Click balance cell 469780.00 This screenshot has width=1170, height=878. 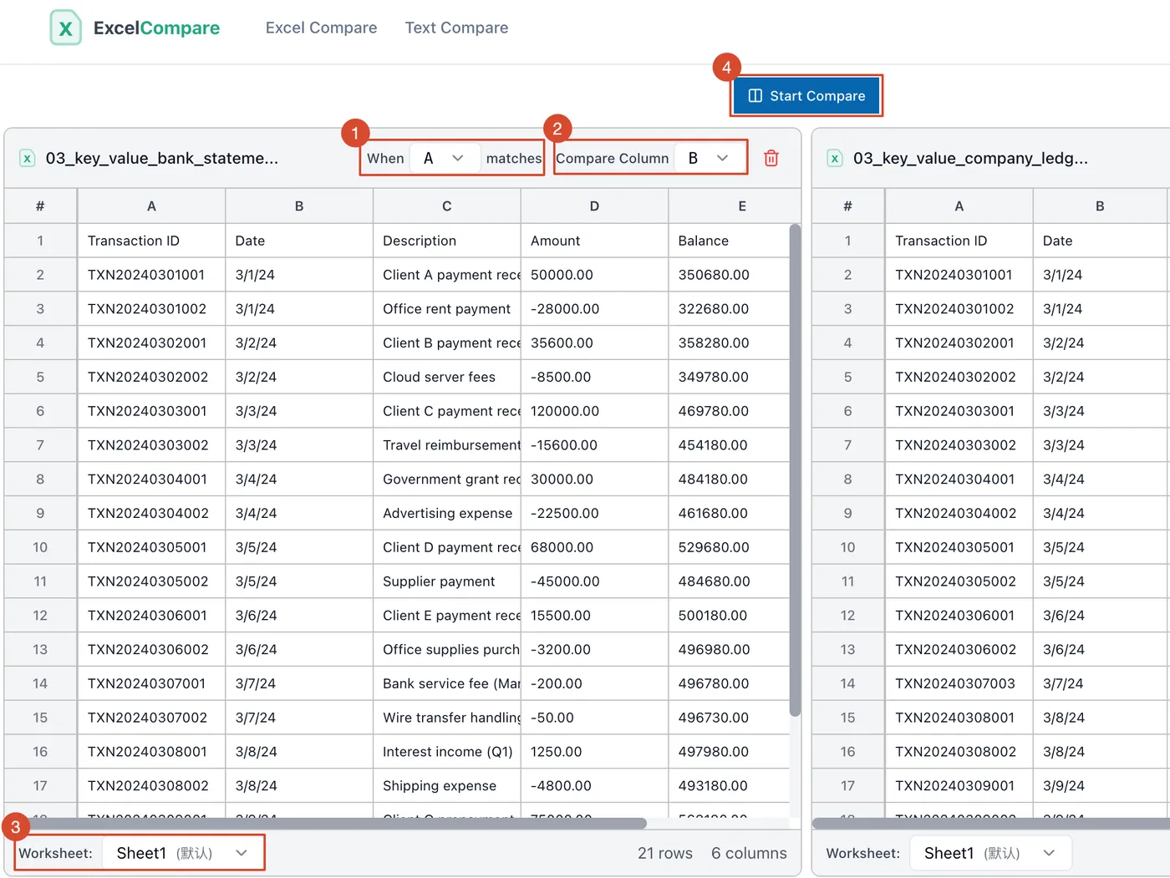click(729, 411)
